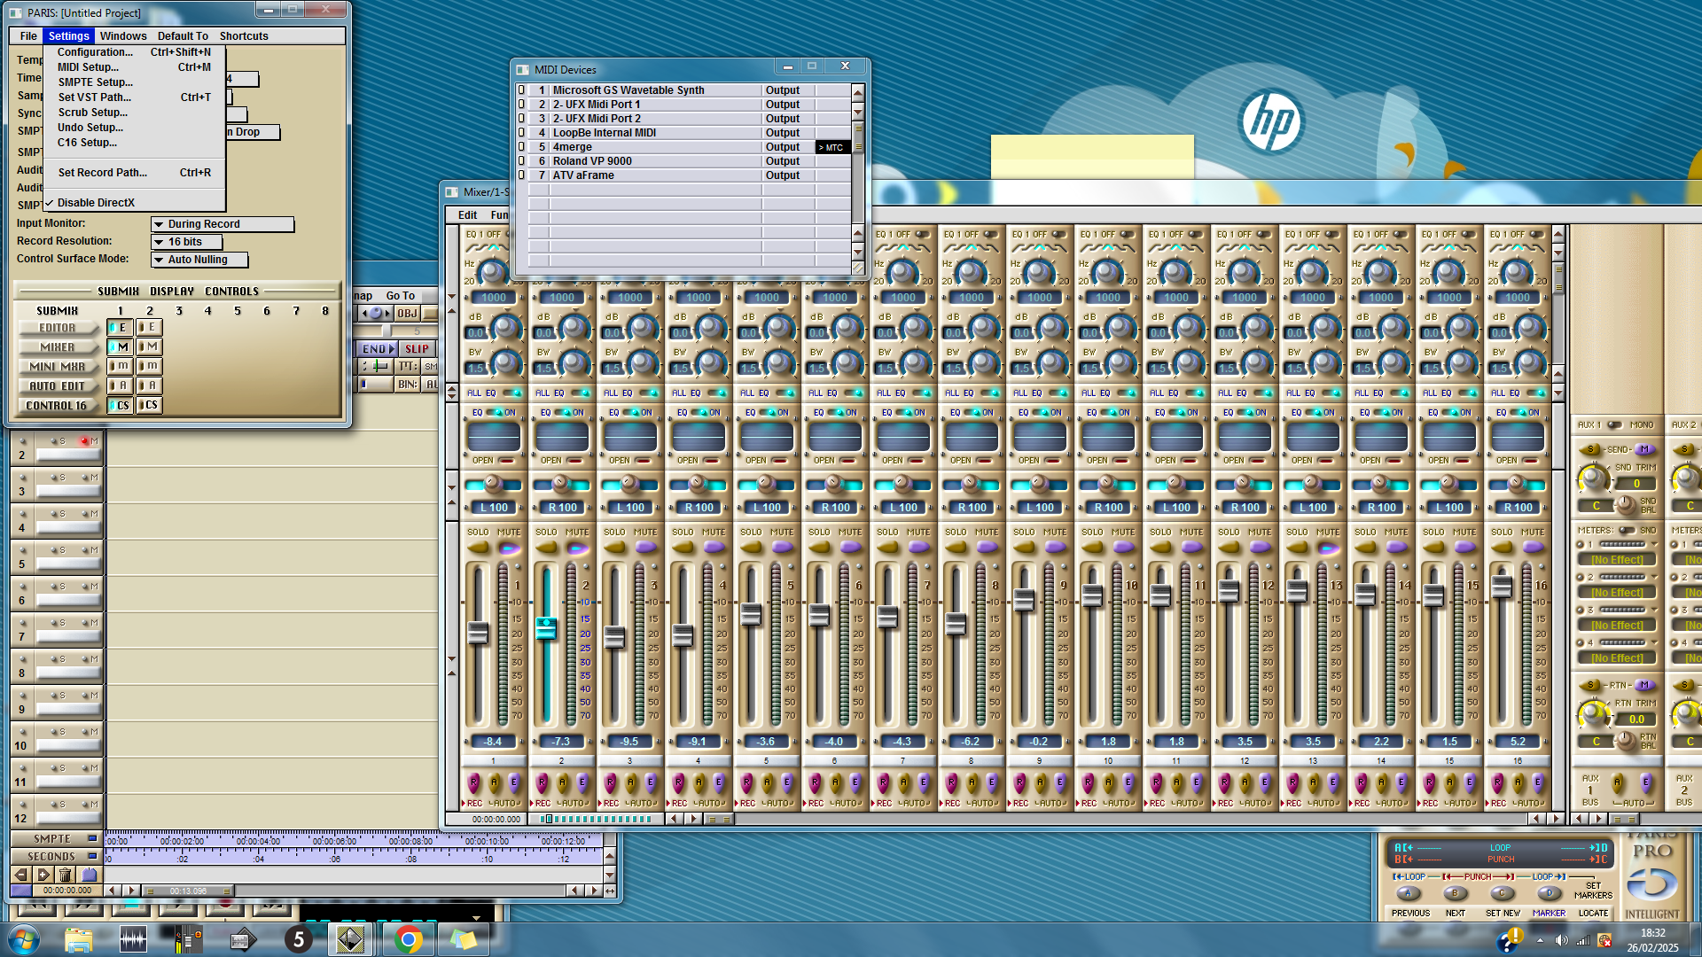Click the pan slider on mixer channel 1
The height and width of the screenshot is (957, 1702).
(x=494, y=484)
